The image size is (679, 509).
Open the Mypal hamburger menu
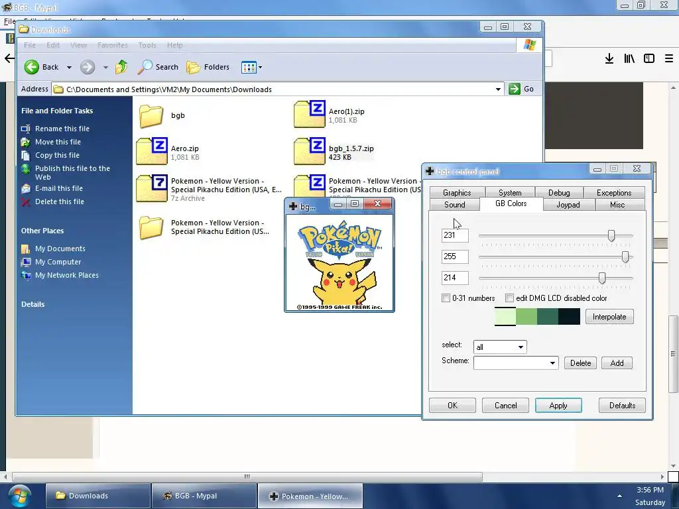pyautogui.click(x=669, y=58)
